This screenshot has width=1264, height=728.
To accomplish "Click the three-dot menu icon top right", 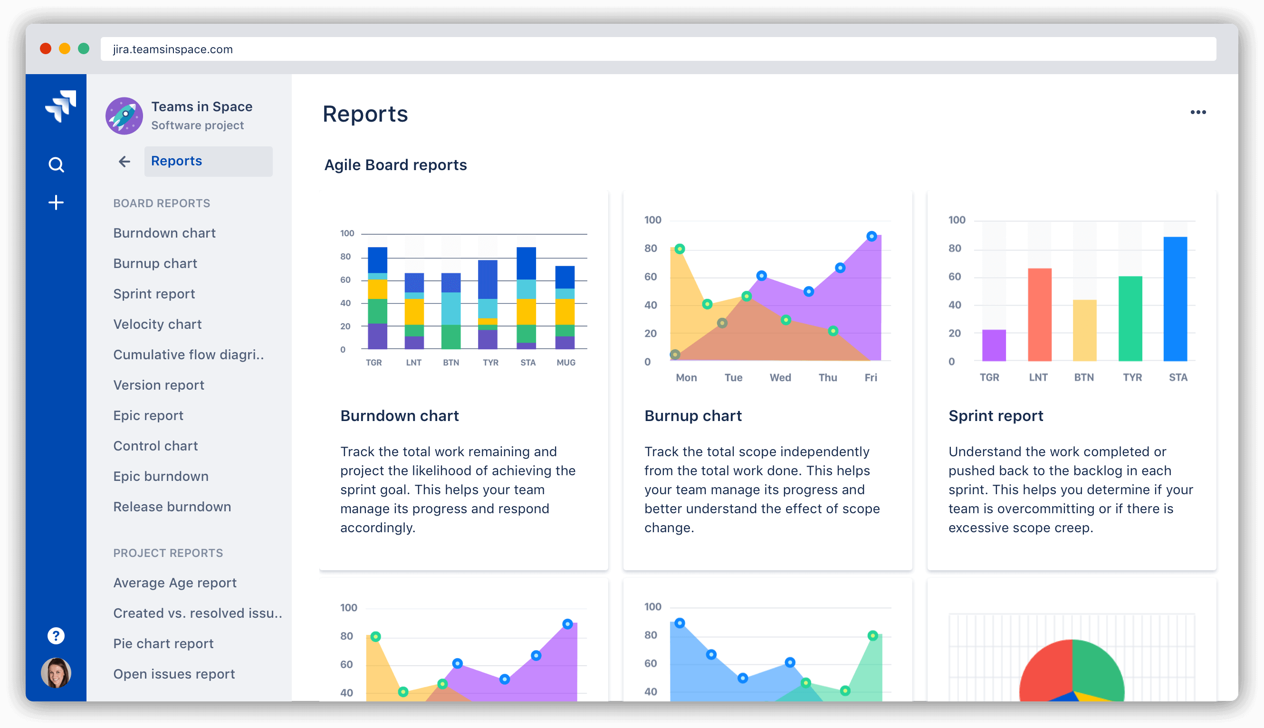I will pos(1197,112).
